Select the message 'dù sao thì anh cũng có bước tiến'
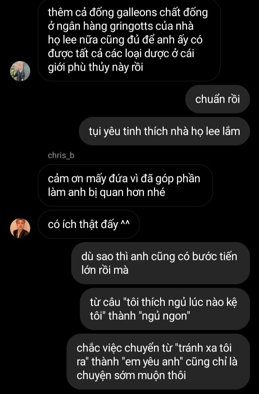 (160, 263)
